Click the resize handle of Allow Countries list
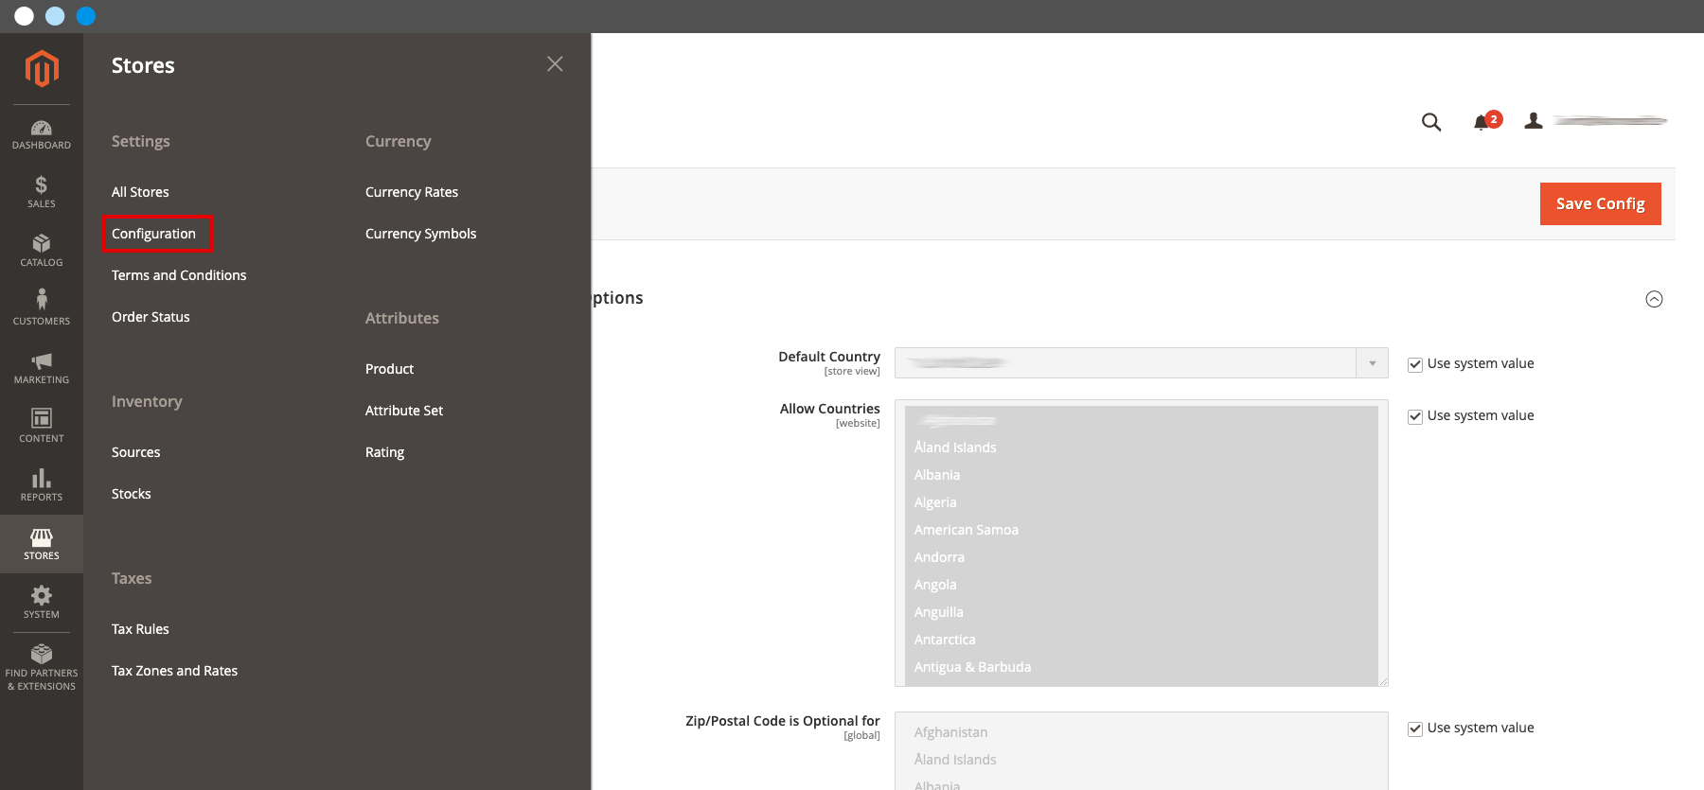This screenshot has height=790, width=1704. click(1383, 681)
